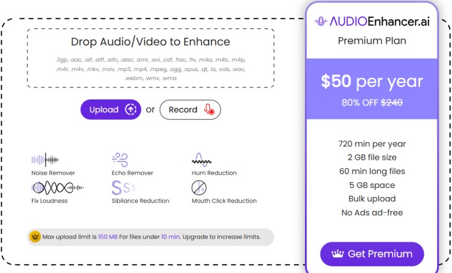The width and height of the screenshot is (452, 273).
Task: Click the Drop Audio/Video to Enhance area
Action: pos(151,58)
